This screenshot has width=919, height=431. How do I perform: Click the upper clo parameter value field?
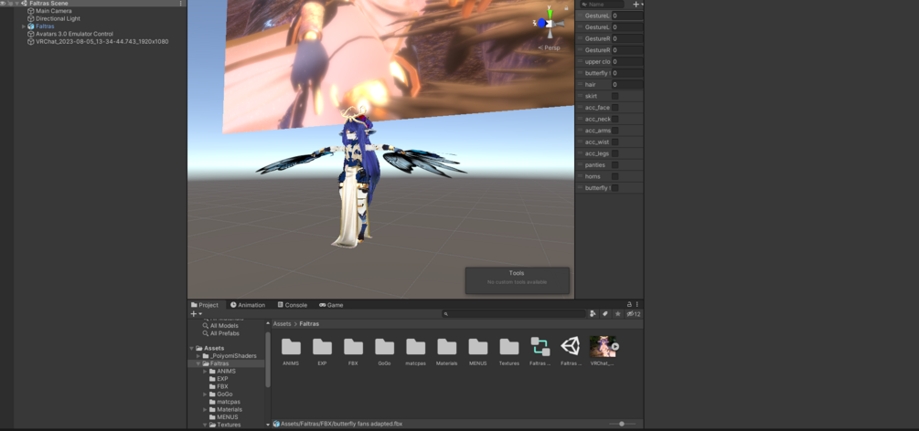point(627,61)
